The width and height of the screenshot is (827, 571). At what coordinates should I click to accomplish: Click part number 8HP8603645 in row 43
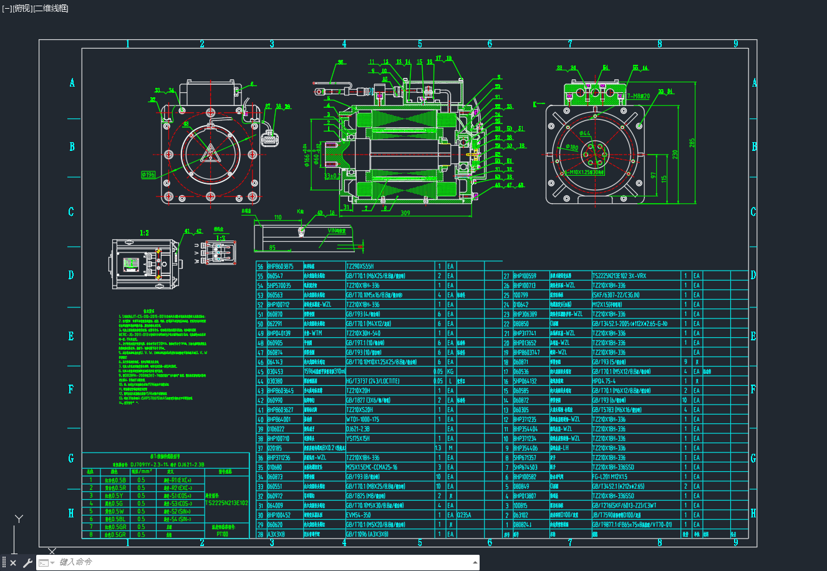click(280, 391)
